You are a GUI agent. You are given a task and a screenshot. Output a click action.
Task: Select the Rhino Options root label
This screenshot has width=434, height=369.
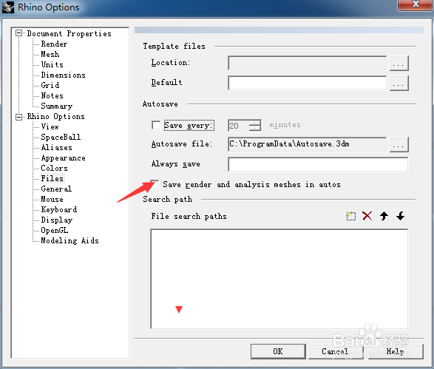56,117
